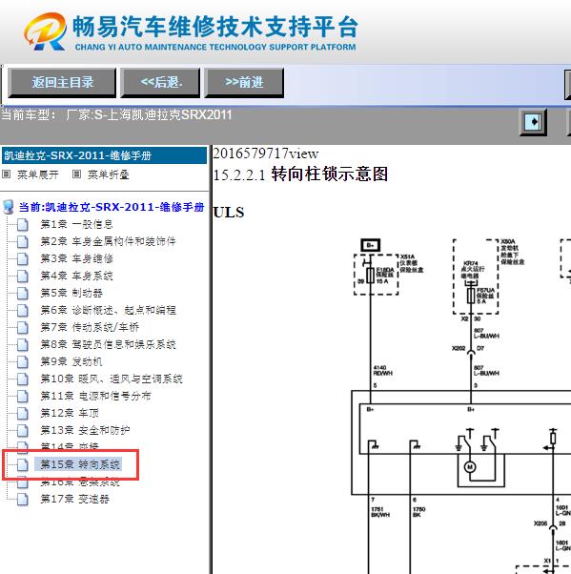Select root node 当前:凯迪拉克-SRX-2011-维修手册
The width and height of the screenshot is (571, 574).
coord(112,207)
